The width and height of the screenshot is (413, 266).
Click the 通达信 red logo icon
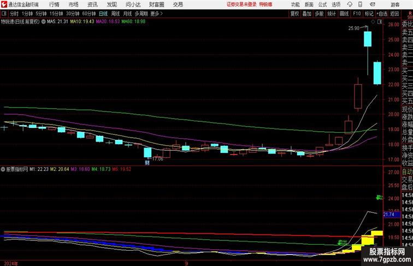[x=4, y=4]
